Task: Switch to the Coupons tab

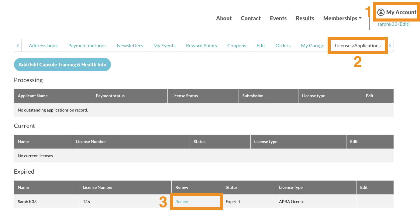Action: pyautogui.click(x=236, y=46)
